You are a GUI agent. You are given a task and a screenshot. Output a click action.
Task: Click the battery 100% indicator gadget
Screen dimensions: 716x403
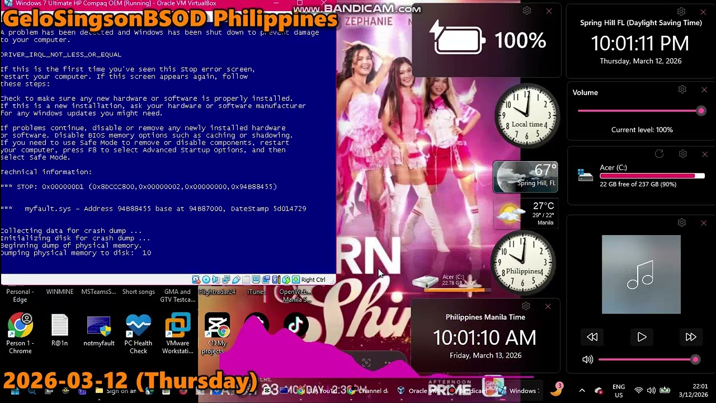(x=487, y=40)
